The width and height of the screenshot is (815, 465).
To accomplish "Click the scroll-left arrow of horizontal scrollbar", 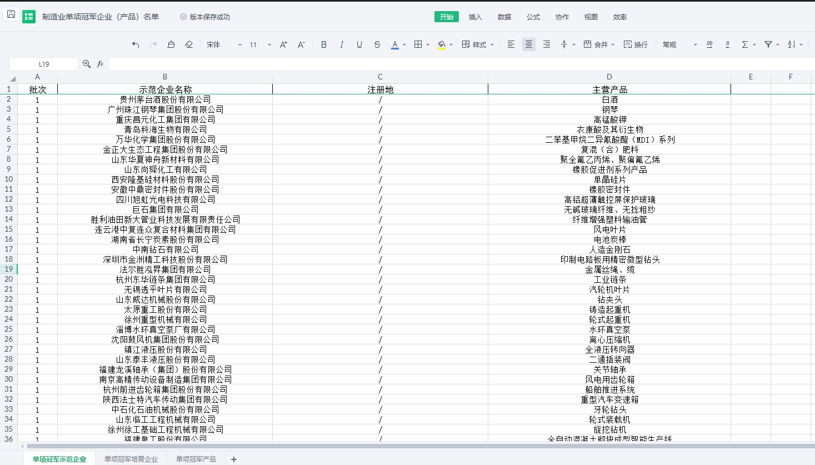I will [22, 446].
